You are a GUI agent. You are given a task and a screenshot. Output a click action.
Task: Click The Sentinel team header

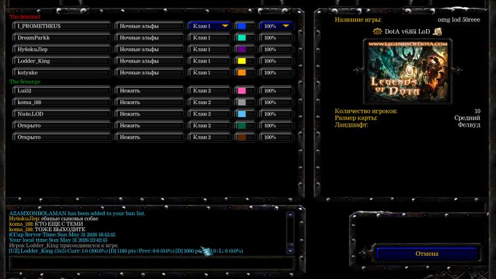pyautogui.click(x=25, y=17)
